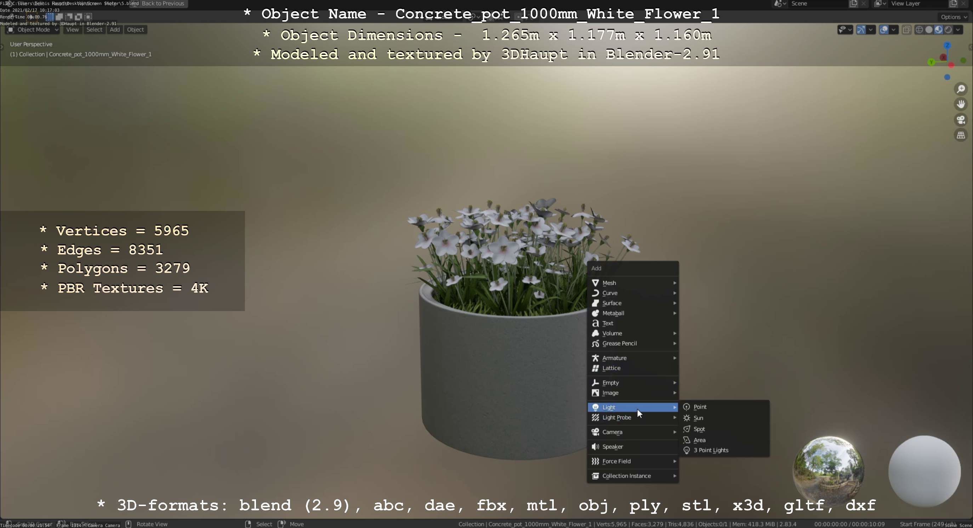Select solid viewport shading
This screenshot has width=973, height=528.
929,30
